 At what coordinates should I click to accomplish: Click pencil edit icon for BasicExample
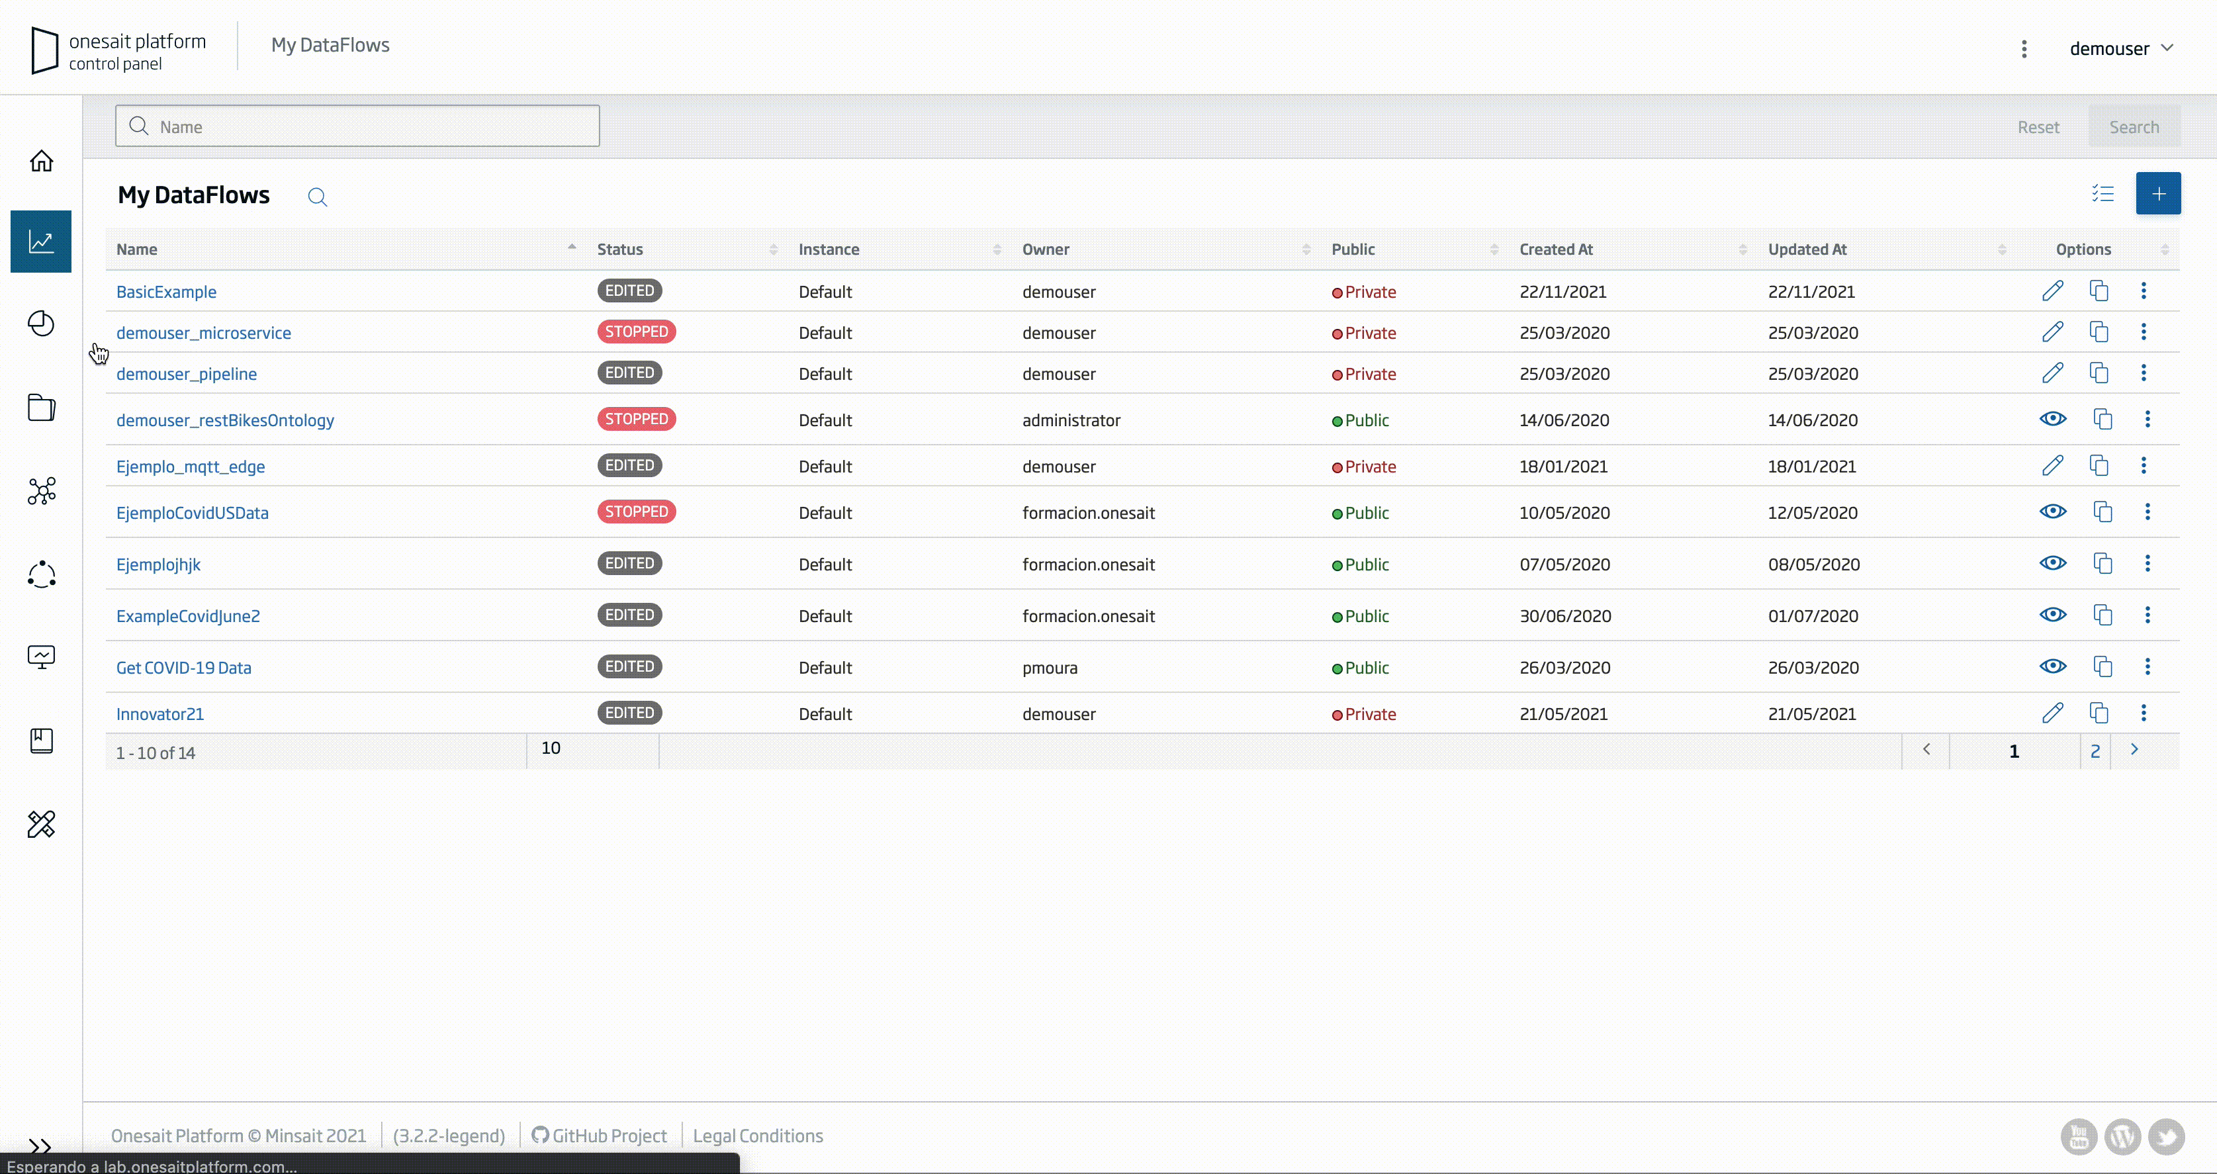click(2053, 291)
